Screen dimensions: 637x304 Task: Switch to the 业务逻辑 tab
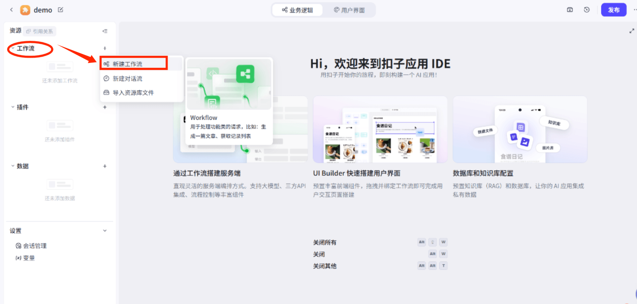297,10
